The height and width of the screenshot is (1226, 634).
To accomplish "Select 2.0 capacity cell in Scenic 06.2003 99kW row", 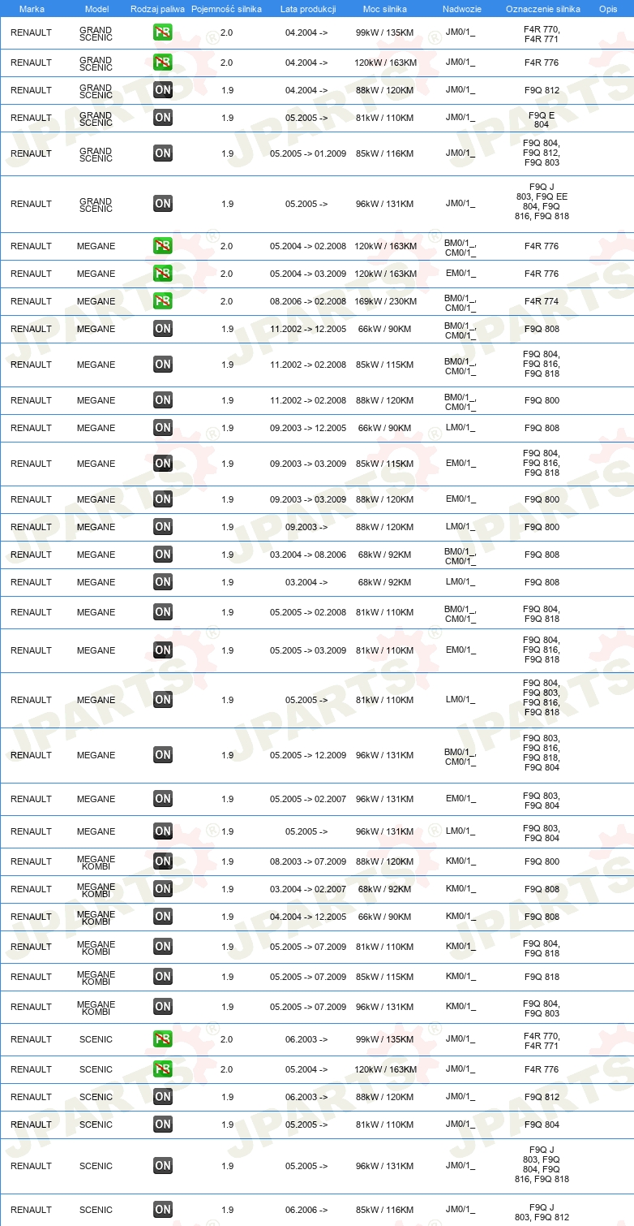I will (x=226, y=1039).
